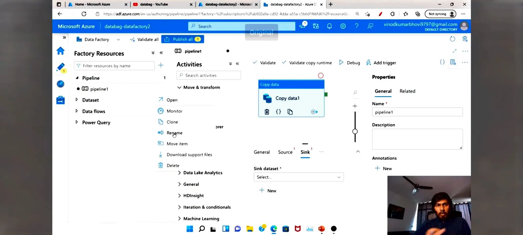Screen dimensions: 523x235
Task: Collapse the Move & transform section
Action: pyautogui.click(x=179, y=87)
